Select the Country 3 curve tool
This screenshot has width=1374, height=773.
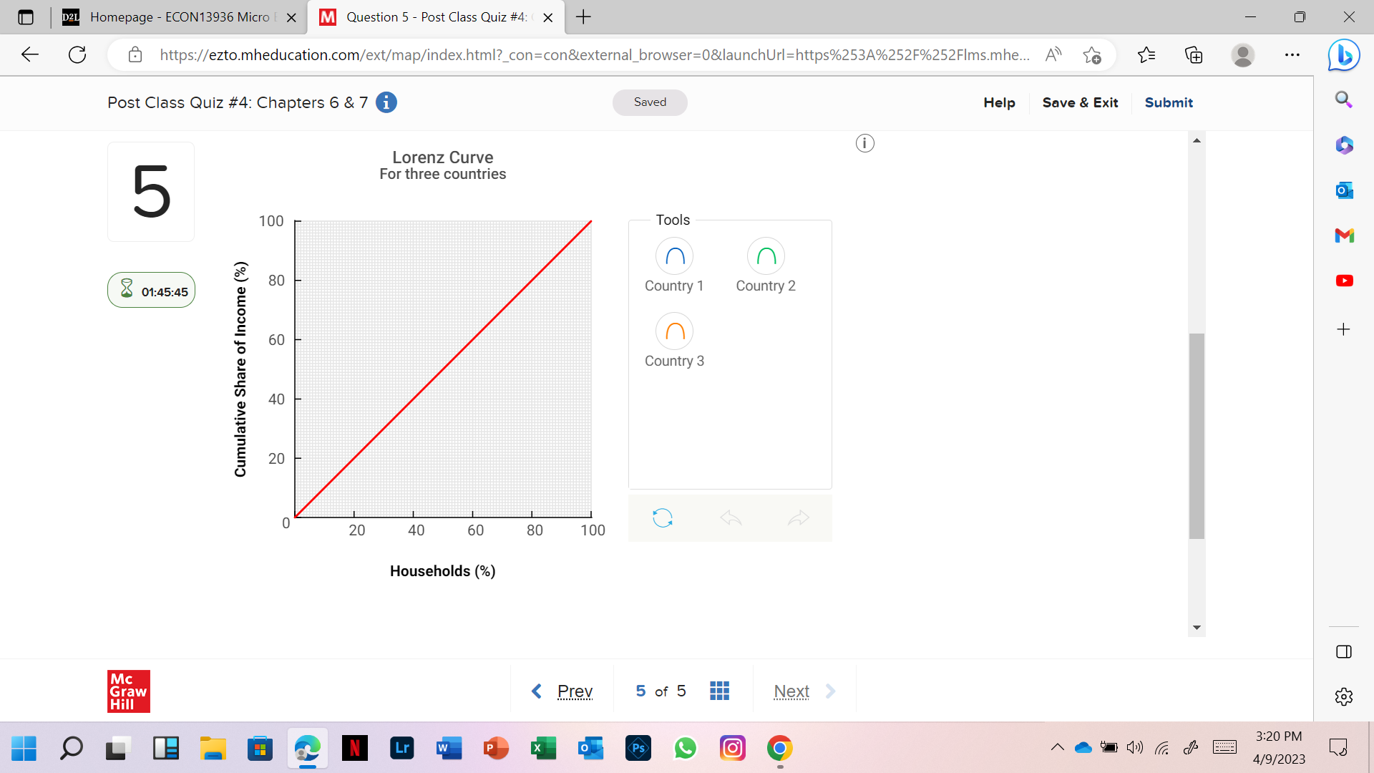click(673, 331)
